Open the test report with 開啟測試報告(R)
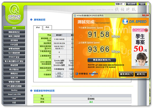This screenshot has width=153, height=109. pyautogui.click(x=102, y=60)
